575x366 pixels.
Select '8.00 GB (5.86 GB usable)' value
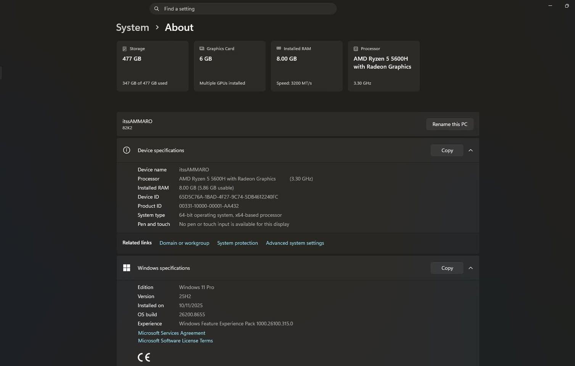(206, 188)
